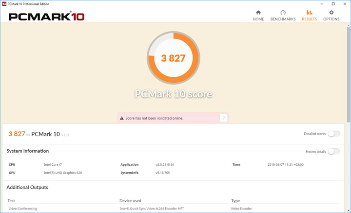Click the orange 3 827 score in the result header
The width and height of the screenshot is (351, 213).
click(17, 134)
